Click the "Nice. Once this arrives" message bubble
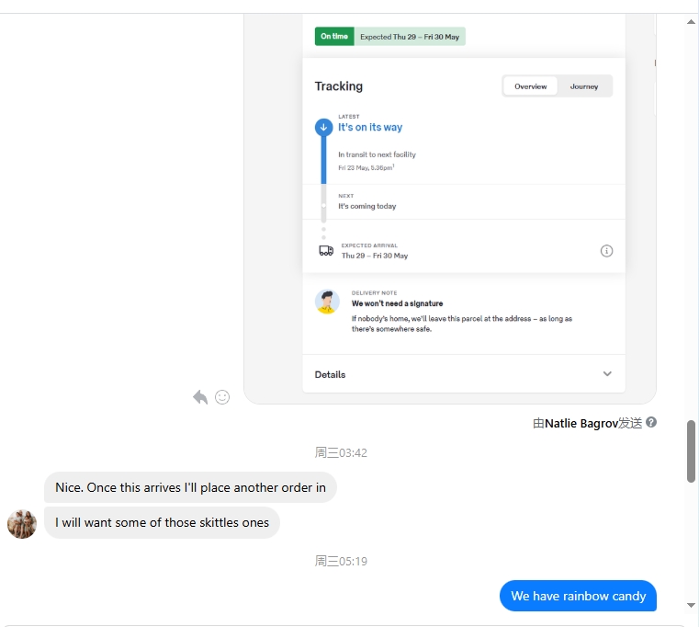This screenshot has height=627, width=699. 190,487
